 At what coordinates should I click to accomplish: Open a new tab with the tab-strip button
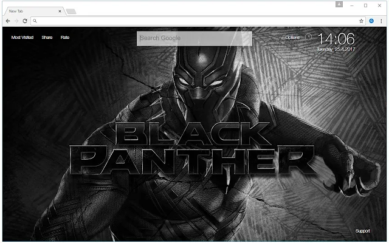tap(71, 12)
